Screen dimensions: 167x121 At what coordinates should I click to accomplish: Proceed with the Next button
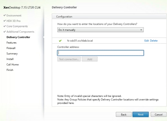click(x=141, y=115)
